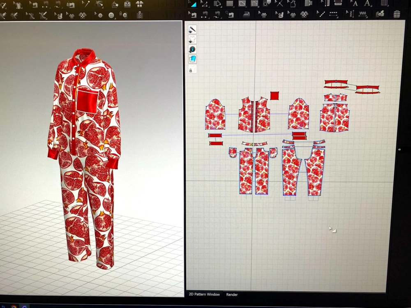The image size is (411, 308).
Task: Select the Rectangle pattern creation tool
Action: pos(230,4)
